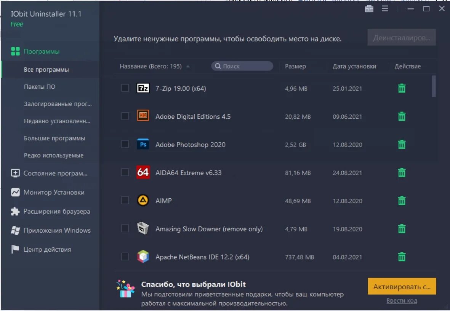Check the 7-Zip 19.00 checkbox
Screen dimensions: 450x311
125,88
